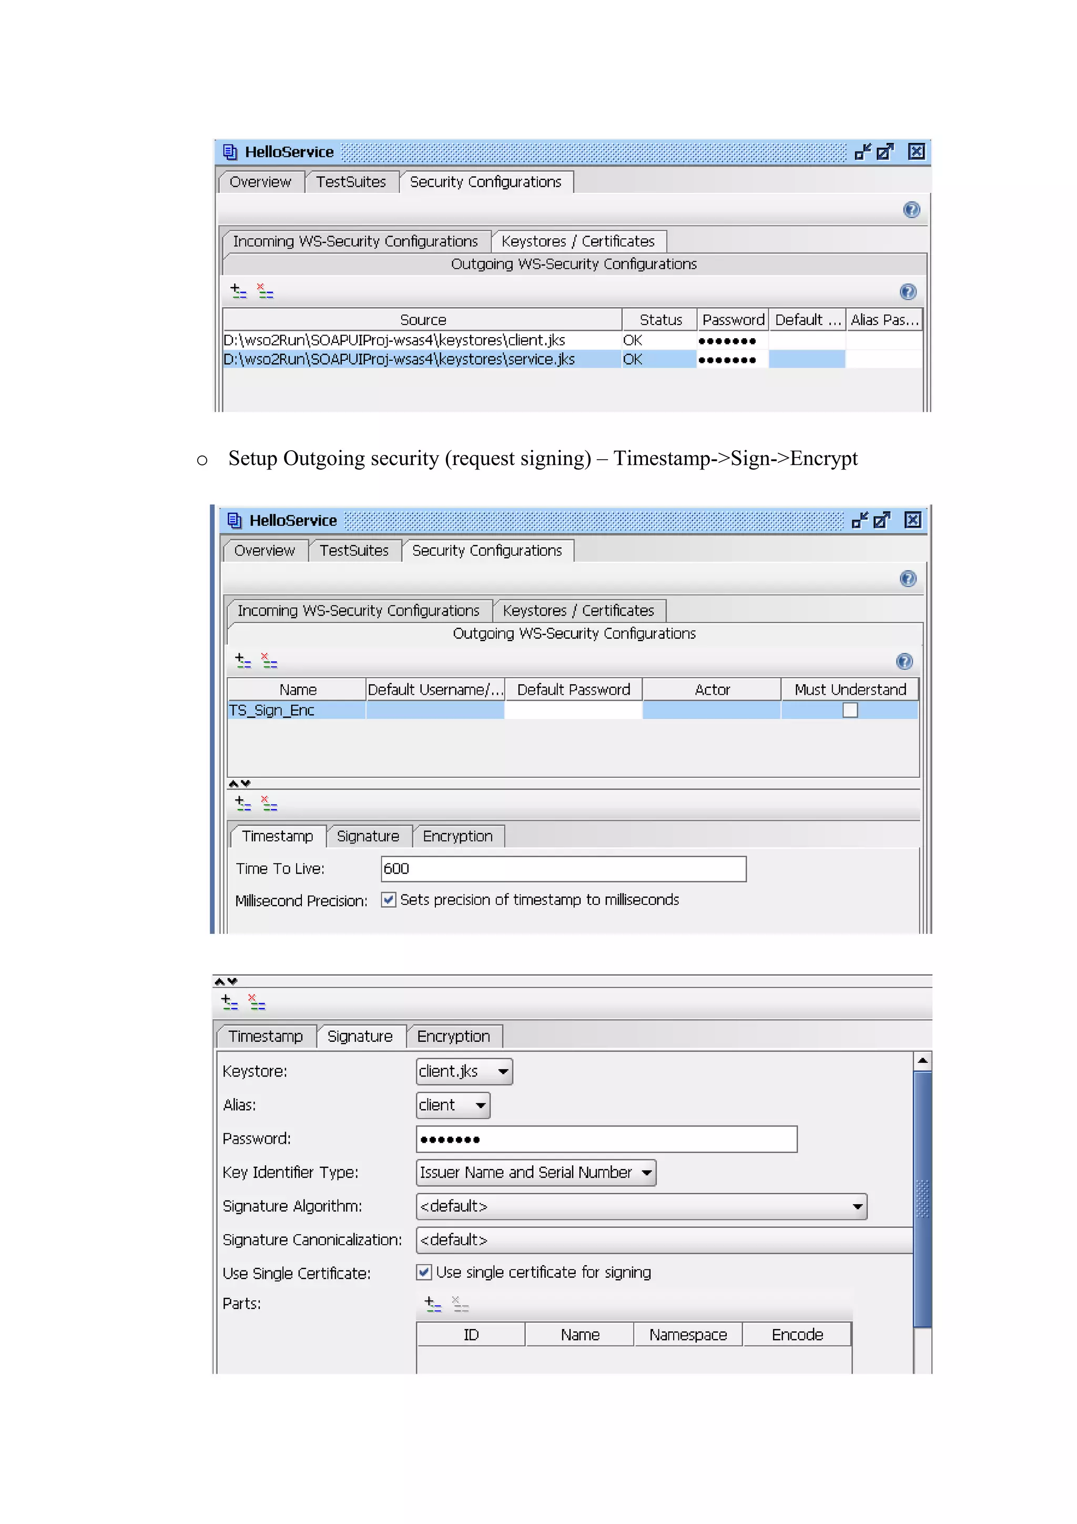Click the ID column header in Parts

tap(471, 1335)
